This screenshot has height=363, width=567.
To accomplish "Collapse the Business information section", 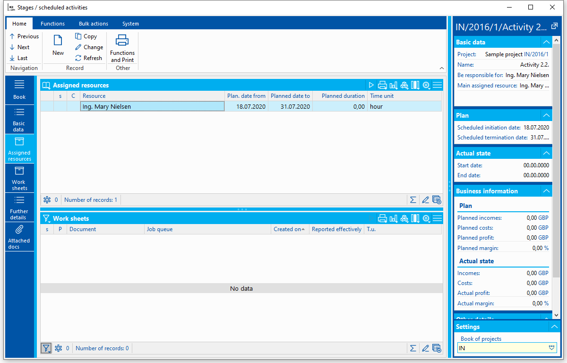I will pos(546,191).
